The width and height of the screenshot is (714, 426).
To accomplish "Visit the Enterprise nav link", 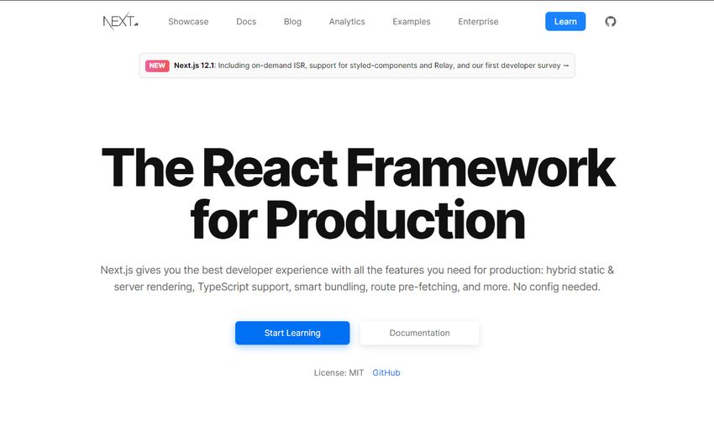I will click(x=478, y=21).
